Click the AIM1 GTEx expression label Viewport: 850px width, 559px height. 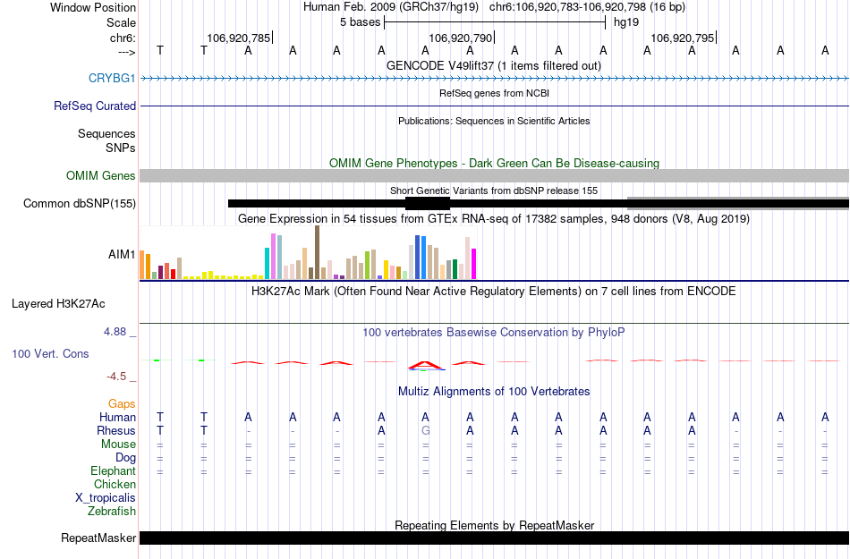122,254
